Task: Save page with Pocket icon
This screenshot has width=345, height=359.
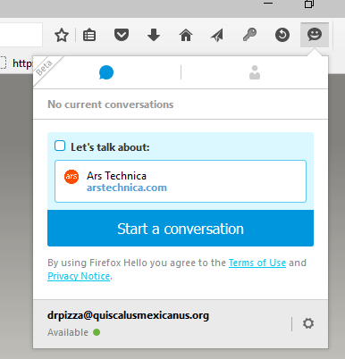Action: coord(122,35)
